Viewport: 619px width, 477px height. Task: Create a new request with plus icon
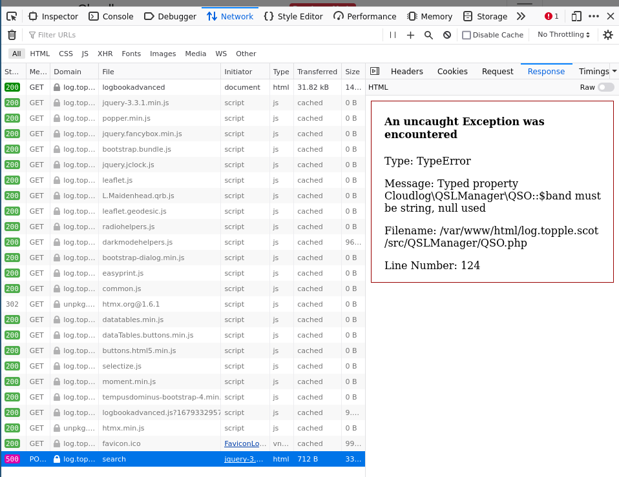[x=410, y=35]
